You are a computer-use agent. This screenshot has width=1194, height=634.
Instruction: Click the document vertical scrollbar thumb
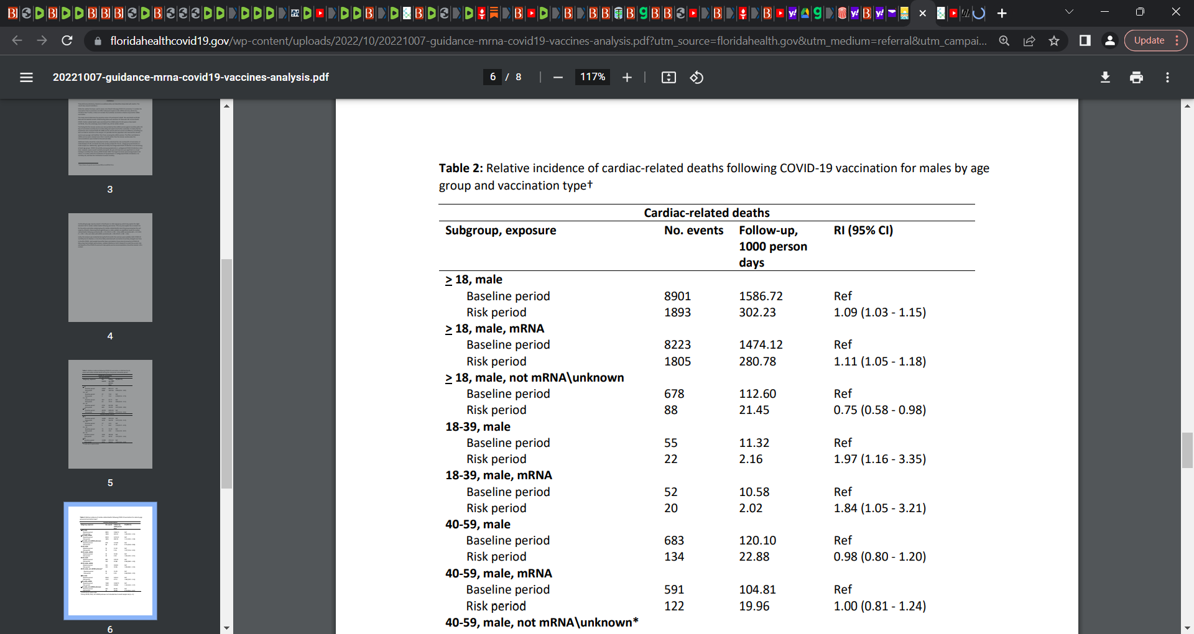point(1187,450)
